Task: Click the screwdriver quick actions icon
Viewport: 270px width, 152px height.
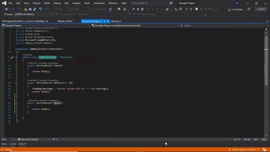Action: [12, 57]
